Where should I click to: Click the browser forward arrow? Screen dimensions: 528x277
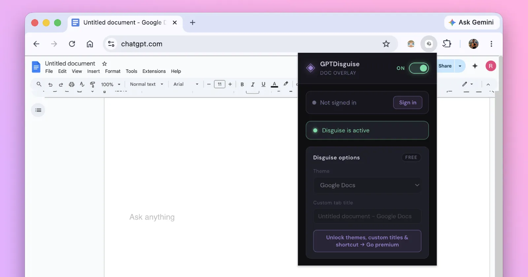(54, 44)
